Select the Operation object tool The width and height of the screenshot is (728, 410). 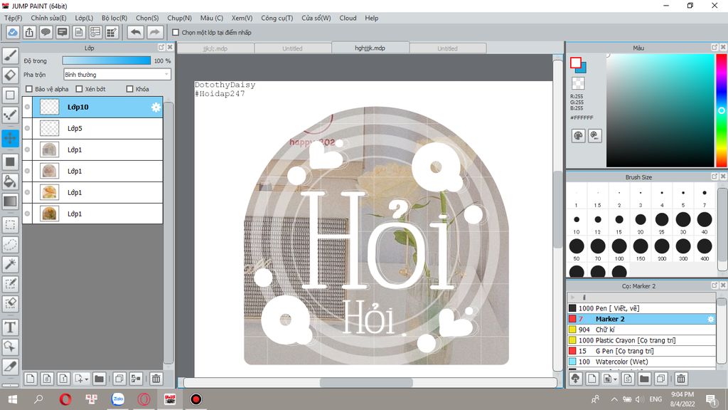(10, 347)
